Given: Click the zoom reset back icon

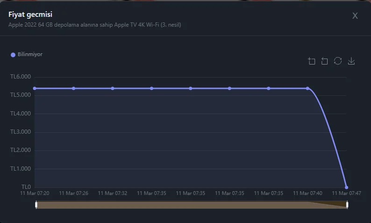Looking at the screenshot, I should click(325, 61).
